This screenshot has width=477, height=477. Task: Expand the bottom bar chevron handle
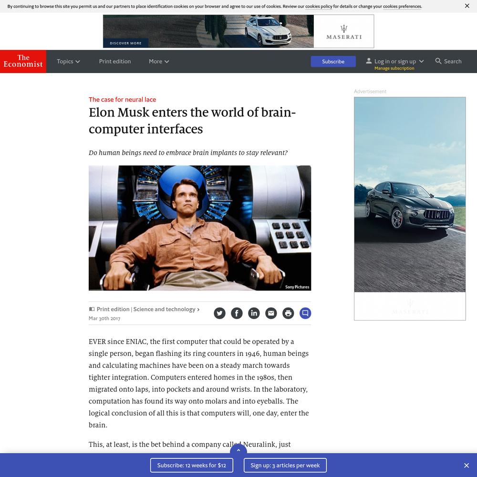238,449
